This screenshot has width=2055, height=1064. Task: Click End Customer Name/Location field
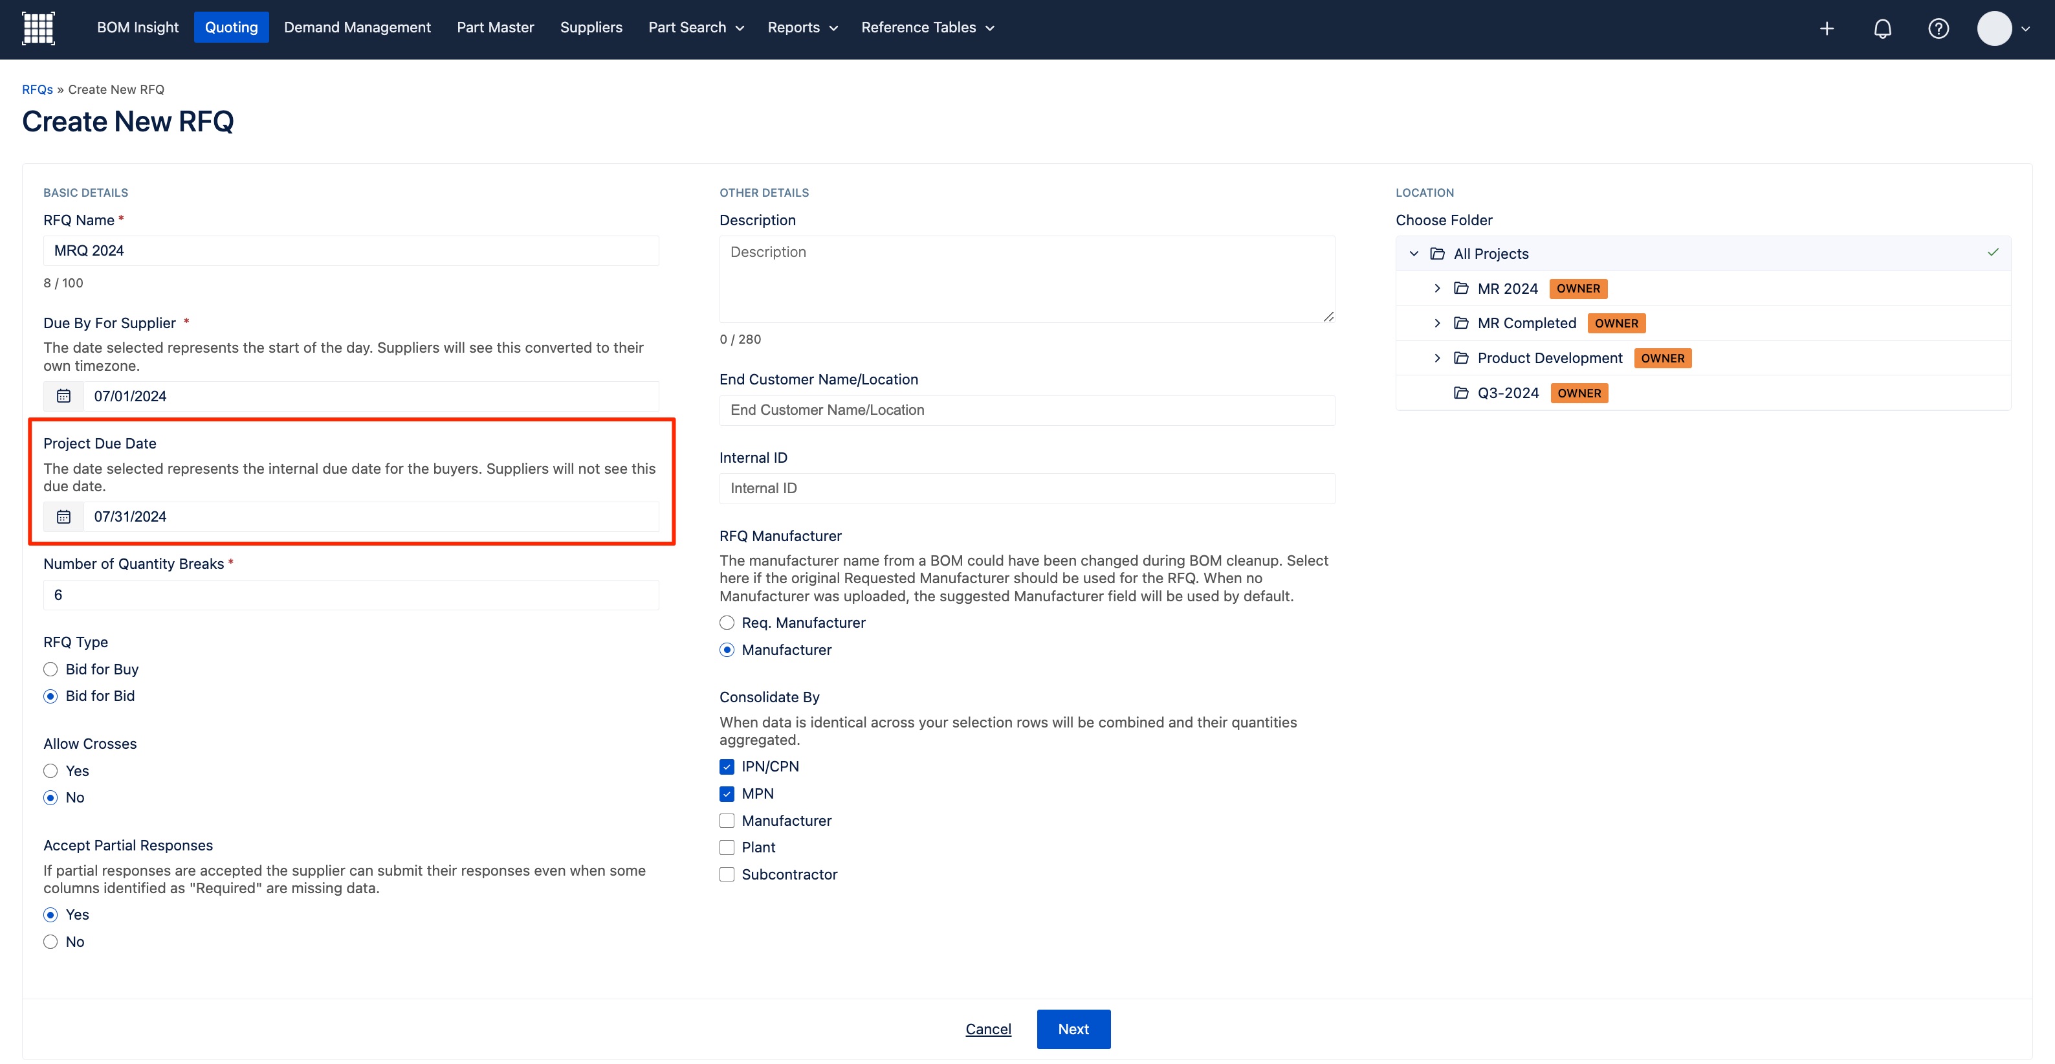tap(1027, 410)
